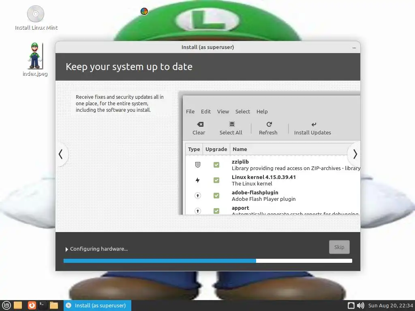415x311 pixels.
Task: Switch to Install (as superuser) taskbar window
Action: 97,305
